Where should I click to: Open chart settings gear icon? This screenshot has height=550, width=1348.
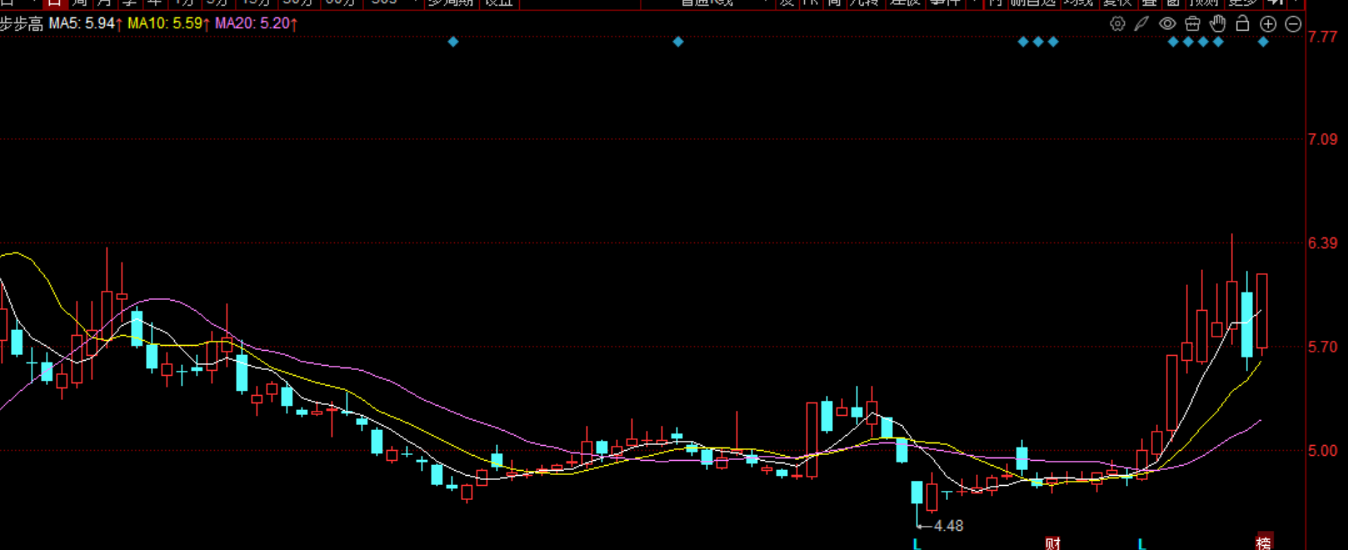1117,24
